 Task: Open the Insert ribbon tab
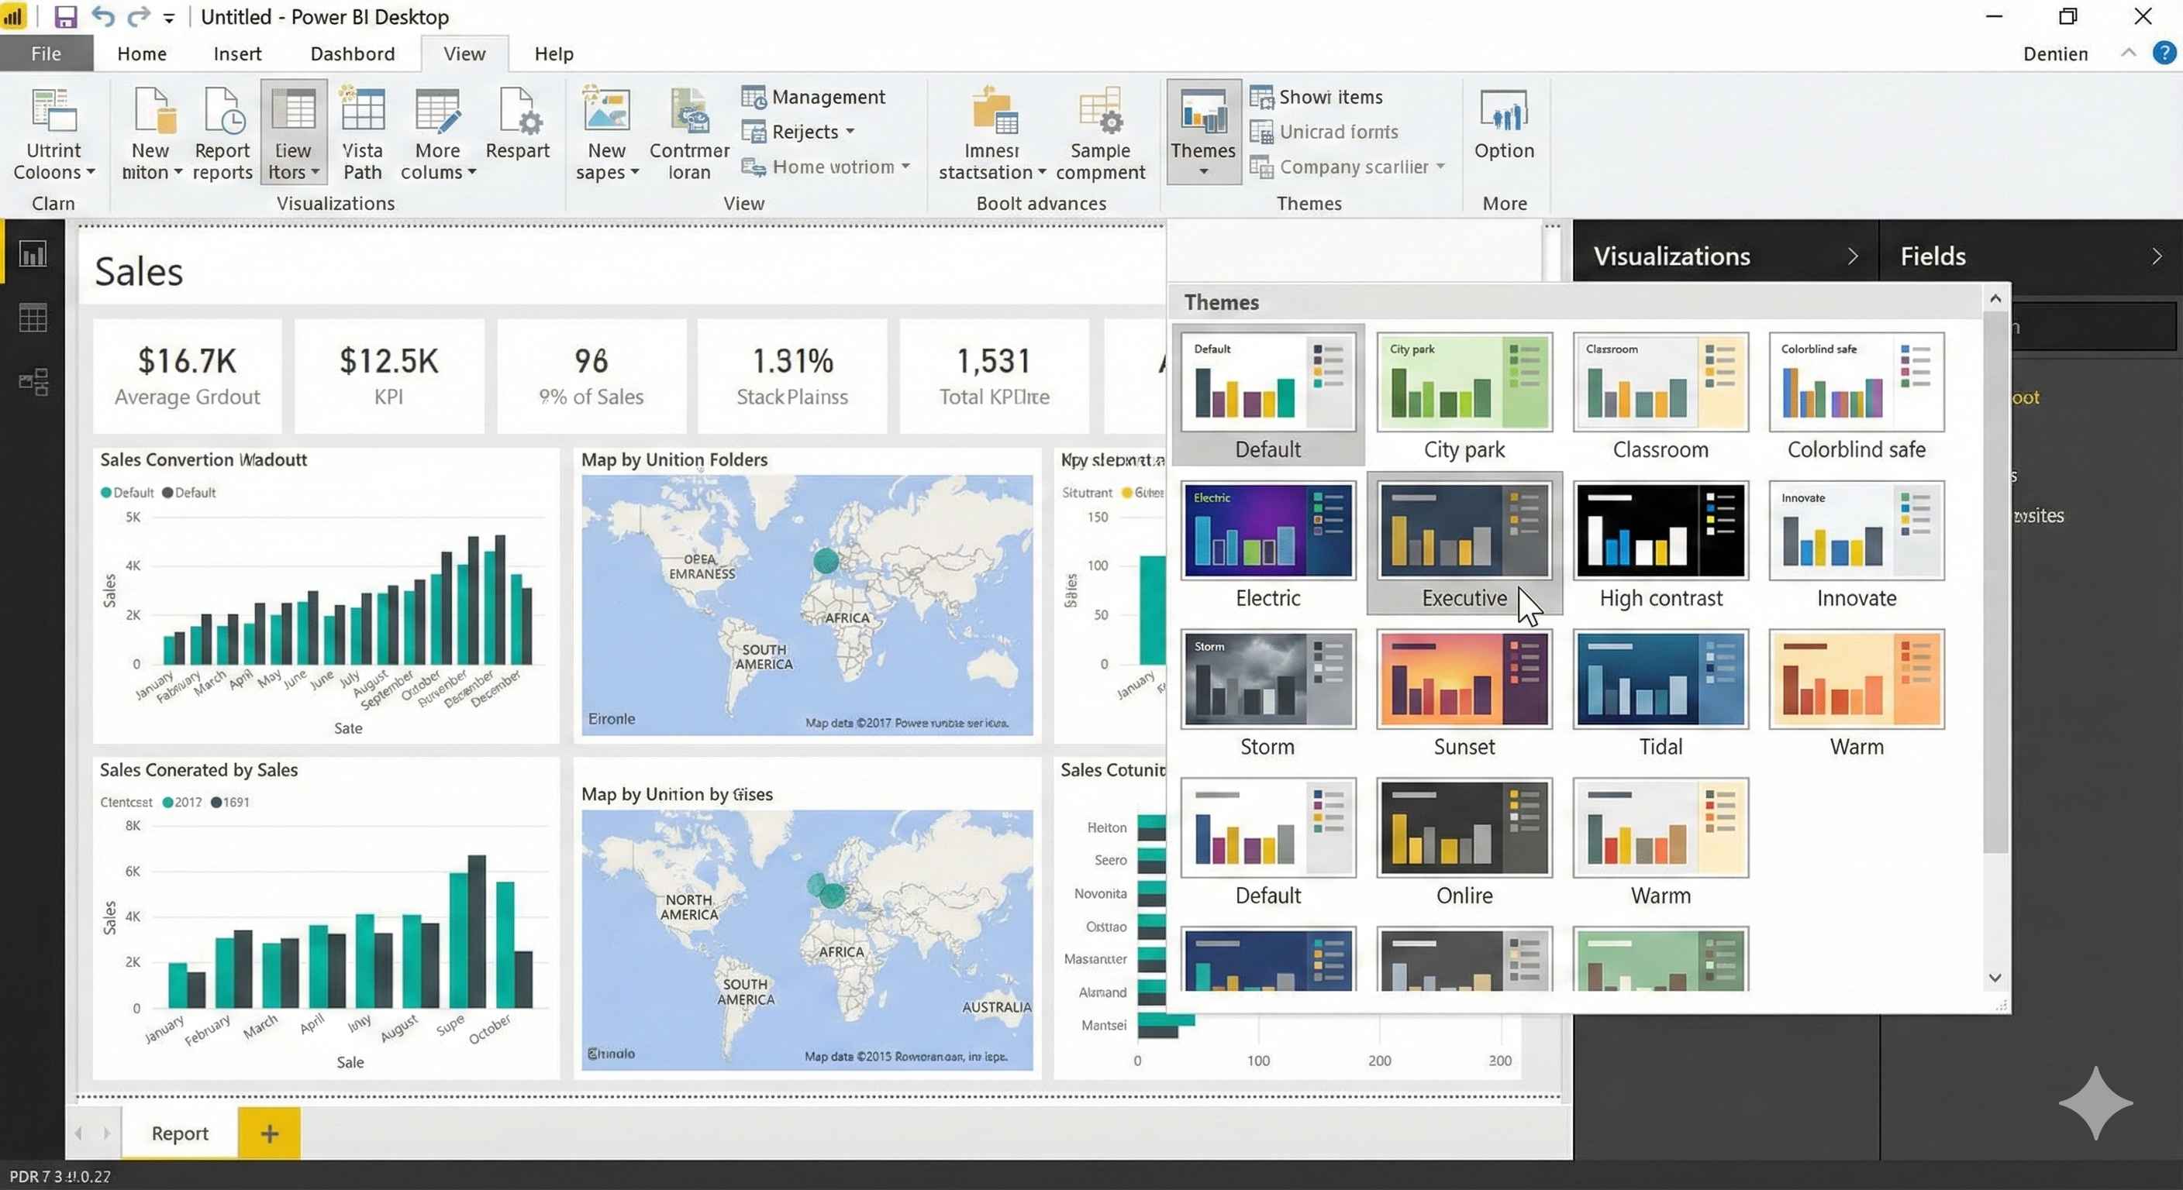(237, 54)
